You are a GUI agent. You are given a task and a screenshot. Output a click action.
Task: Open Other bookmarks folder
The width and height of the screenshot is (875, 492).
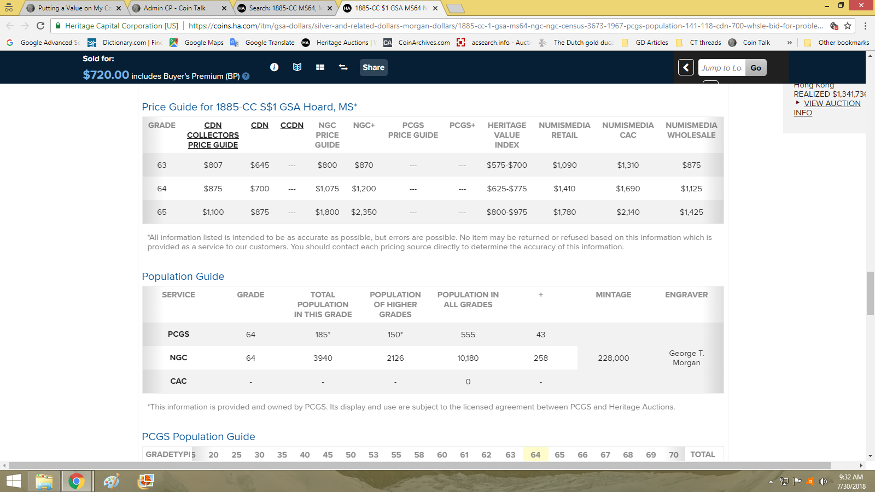pos(836,43)
